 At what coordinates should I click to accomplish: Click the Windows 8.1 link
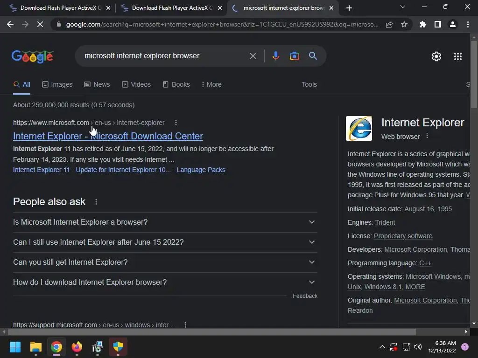click(383, 287)
